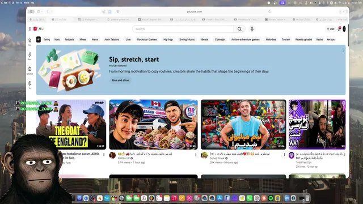Go back with Safari's back arrow
Viewport: 363px width, 204px height.
(x=47, y=11)
